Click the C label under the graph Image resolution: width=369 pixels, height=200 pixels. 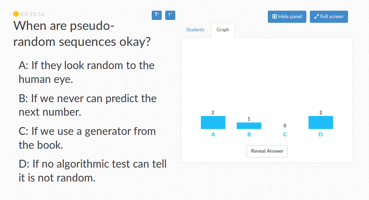pyautogui.click(x=285, y=135)
